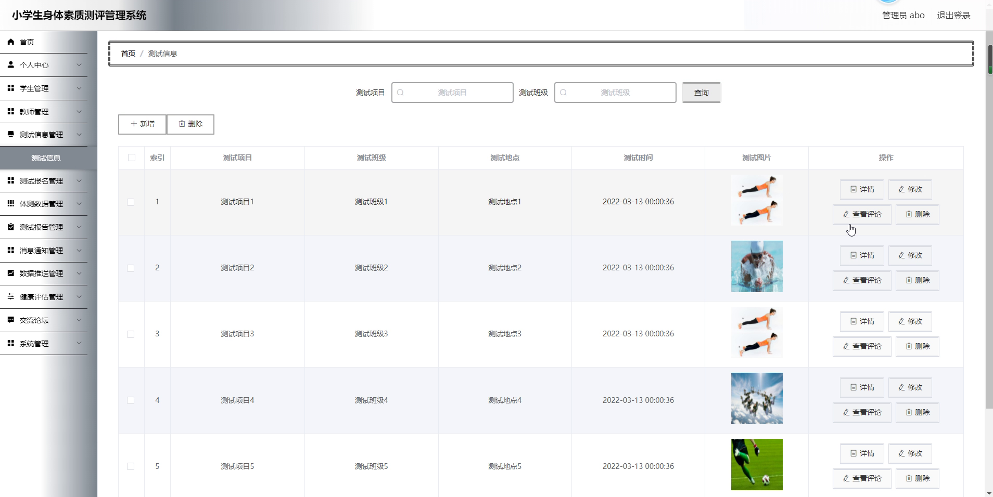Open the 健康评估管理 menu label
Screen dimensions: 993x497
pyautogui.click(x=41, y=297)
